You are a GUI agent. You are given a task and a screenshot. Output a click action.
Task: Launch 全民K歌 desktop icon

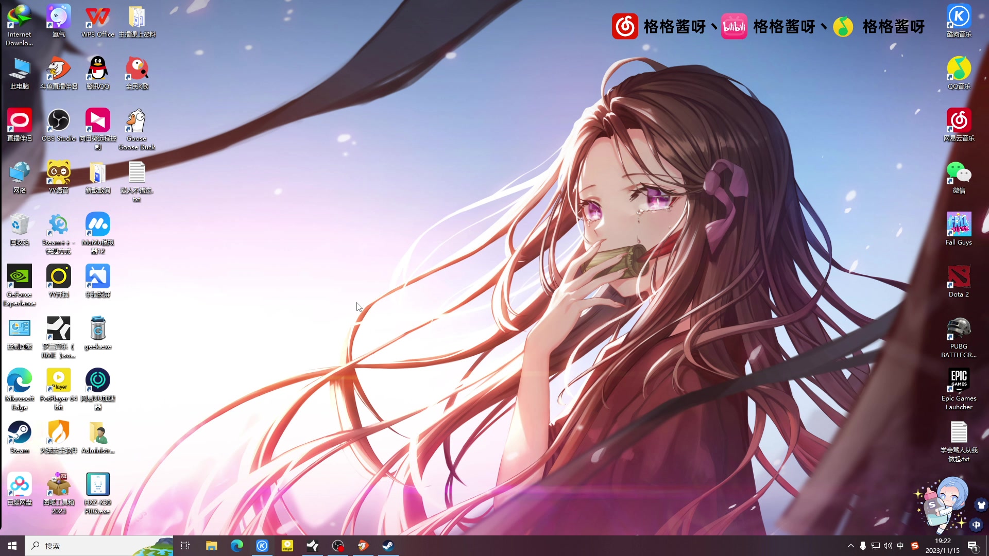click(137, 73)
